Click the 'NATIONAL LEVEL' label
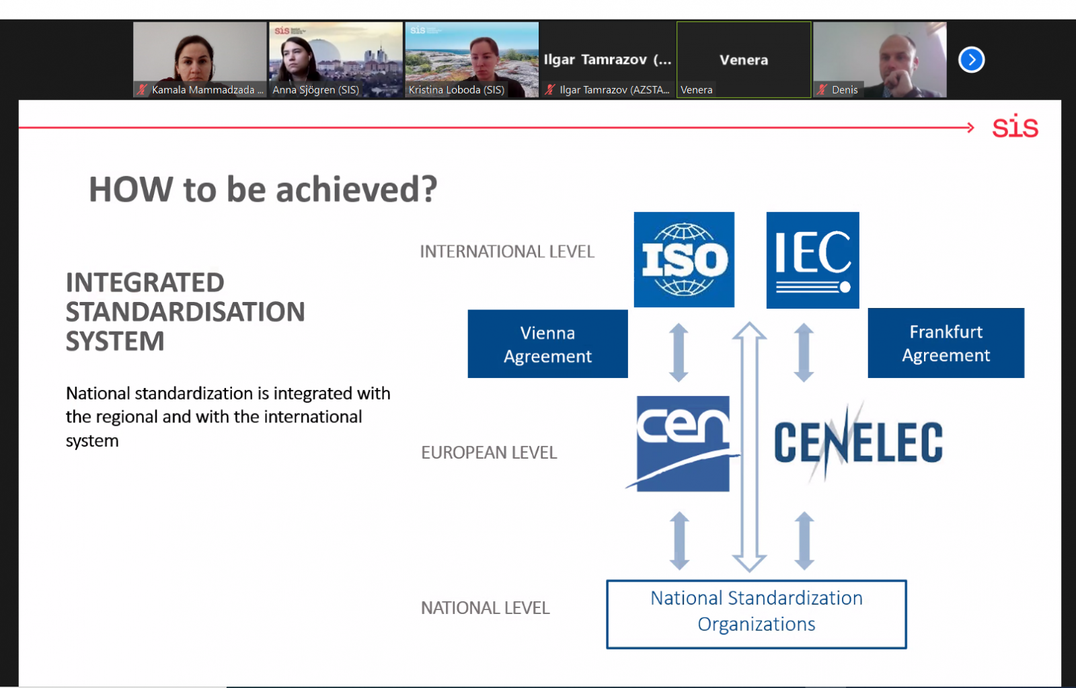Image resolution: width=1076 pixels, height=688 pixels. tap(486, 608)
